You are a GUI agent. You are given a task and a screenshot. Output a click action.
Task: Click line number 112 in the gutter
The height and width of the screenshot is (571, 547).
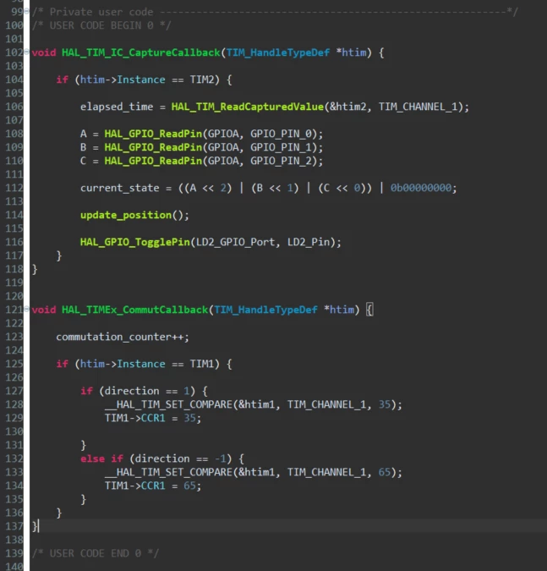[x=14, y=188]
